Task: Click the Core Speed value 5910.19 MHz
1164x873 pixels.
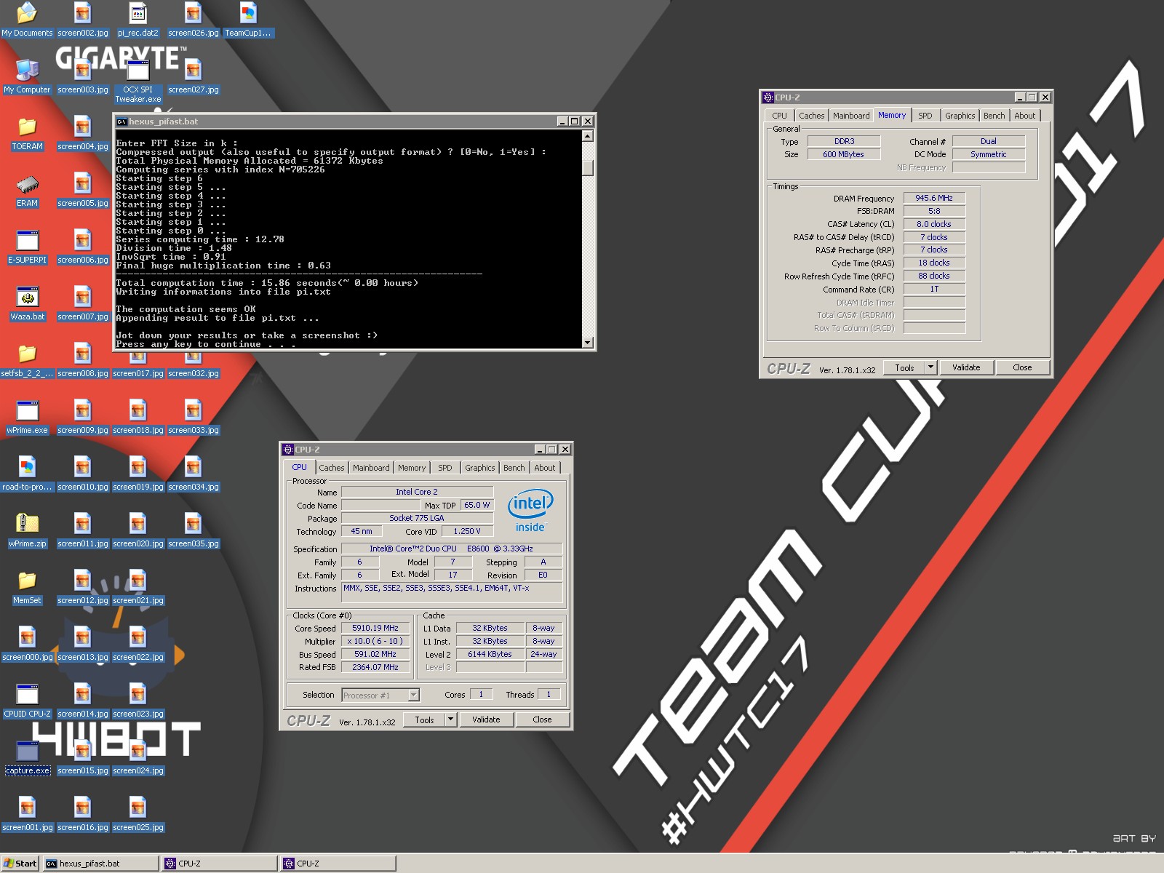Action: pos(375,628)
